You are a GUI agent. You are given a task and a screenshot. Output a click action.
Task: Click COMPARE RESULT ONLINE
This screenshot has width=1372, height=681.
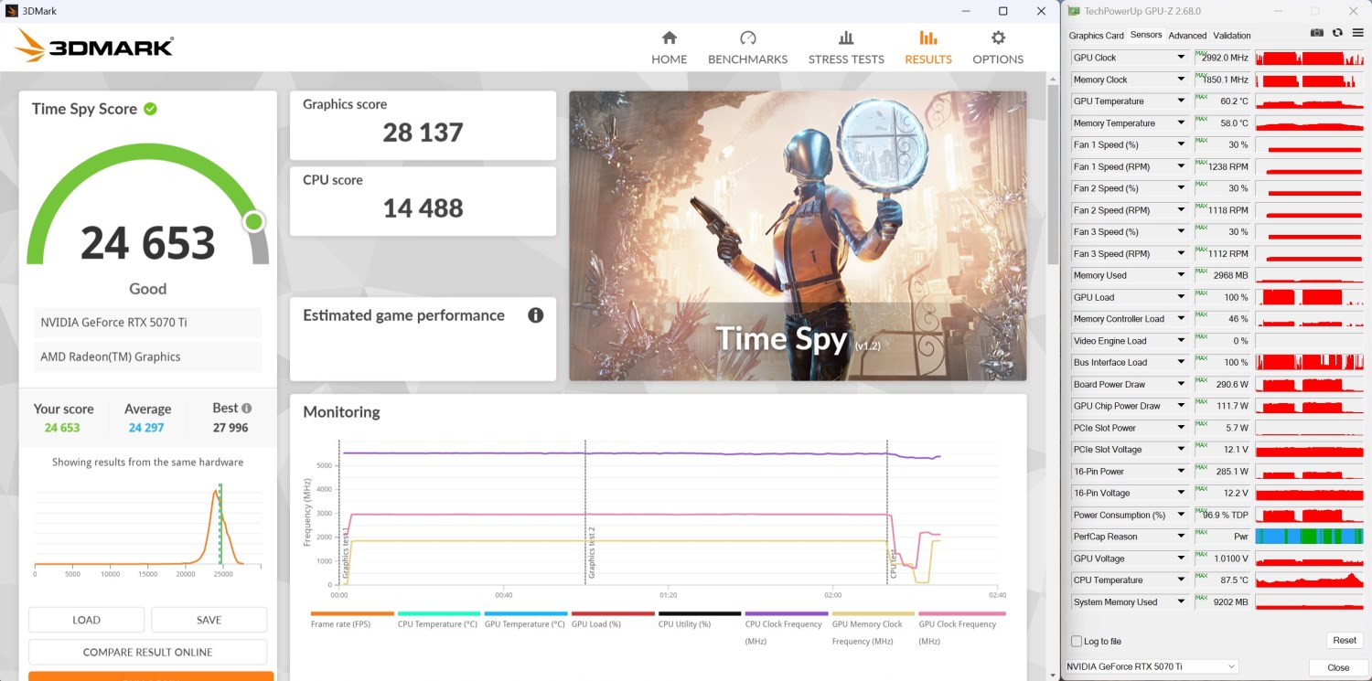(x=147, y=652)
